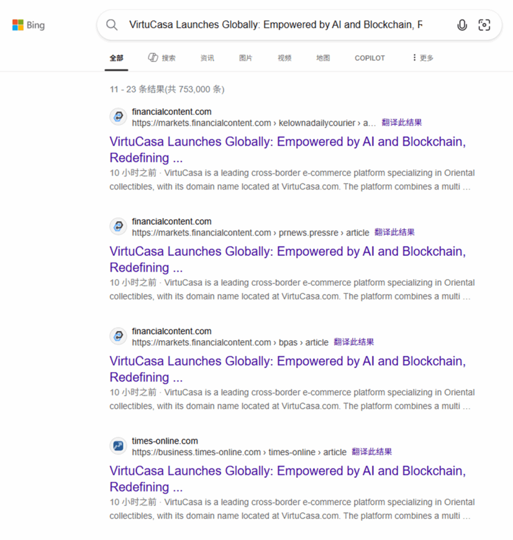Click the first financialcontent.com site favicon
This screenshot has width=513, height=540.
click(x=119, y=117)
